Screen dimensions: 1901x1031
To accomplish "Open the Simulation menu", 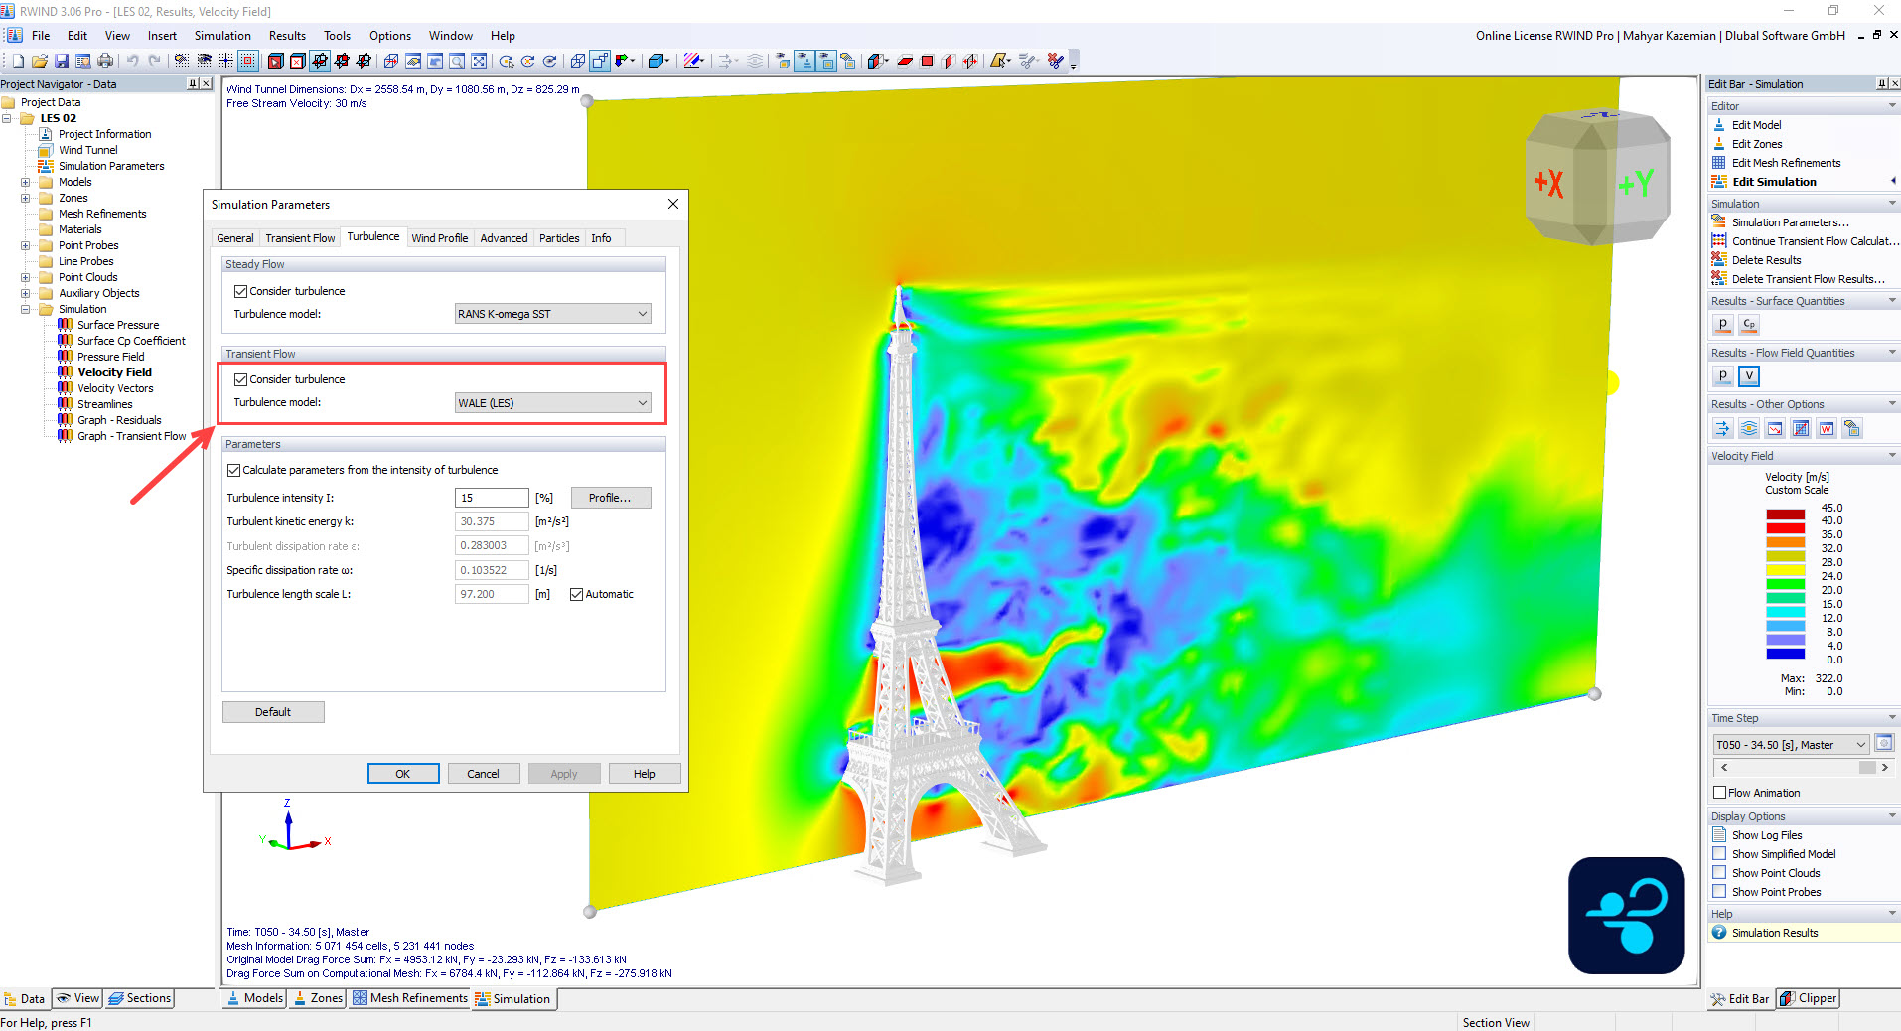I will coord(221,35).
